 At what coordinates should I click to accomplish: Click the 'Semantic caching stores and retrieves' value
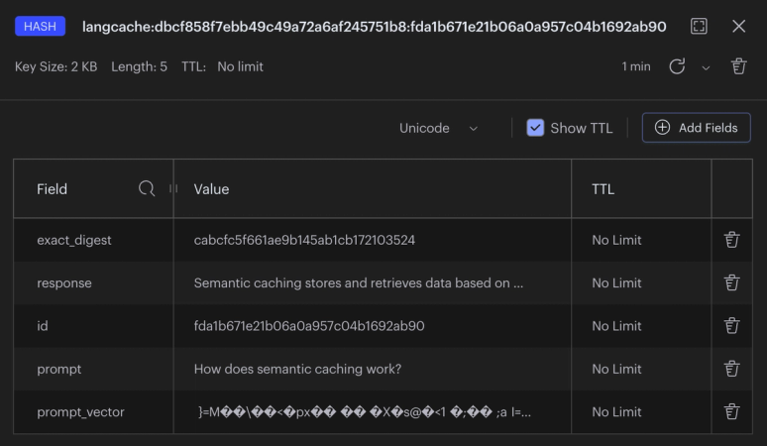358,283
